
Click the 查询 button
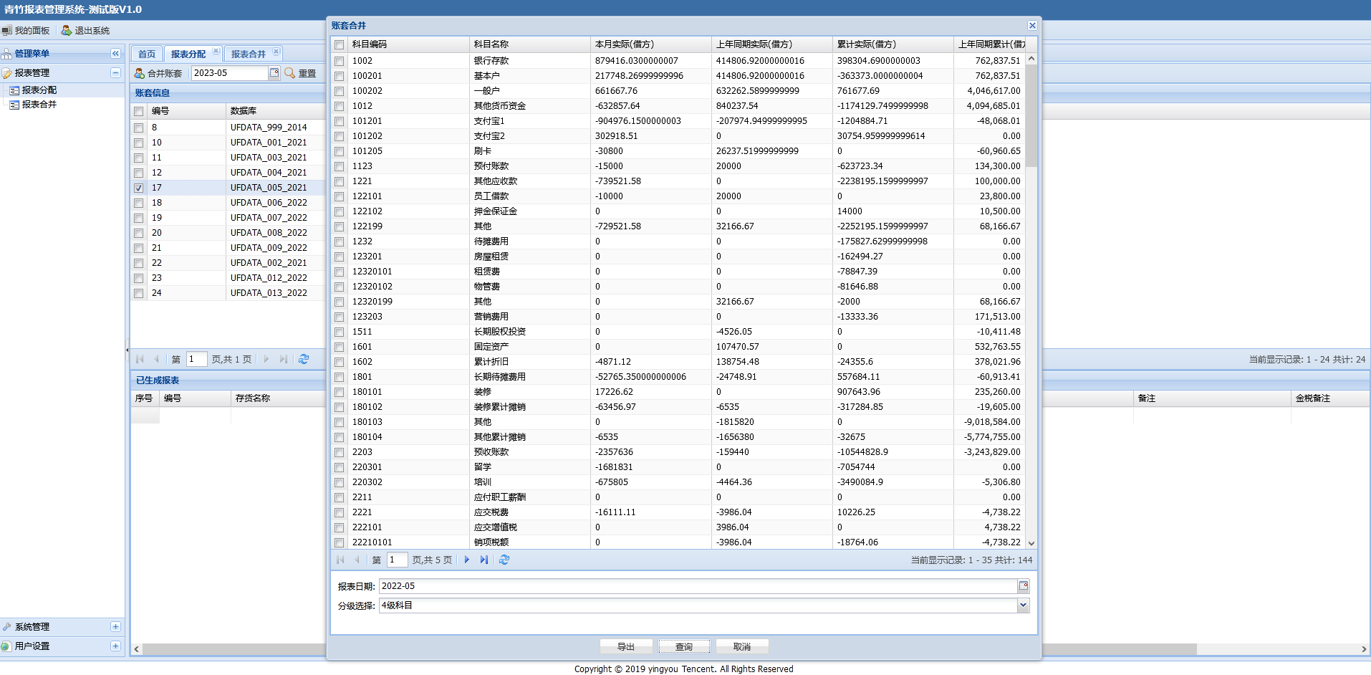pos(684,646)
